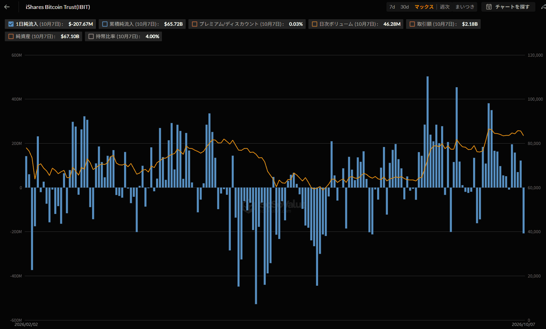Click the -400M left axis label

(16, 276)
